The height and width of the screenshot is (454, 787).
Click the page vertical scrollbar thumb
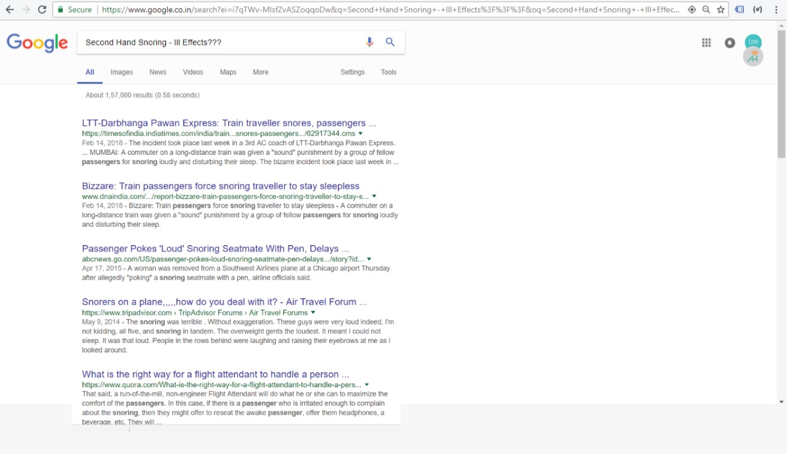(x=781, y=93)
